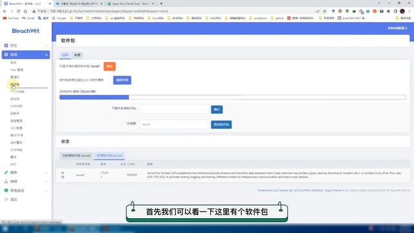Click the green bandwidth monitor icon
414x233 pixels.
(x=6, y=190)
